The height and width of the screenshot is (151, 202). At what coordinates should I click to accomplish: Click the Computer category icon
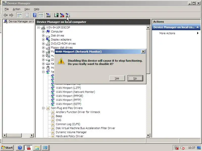click(x=48, y=31)
